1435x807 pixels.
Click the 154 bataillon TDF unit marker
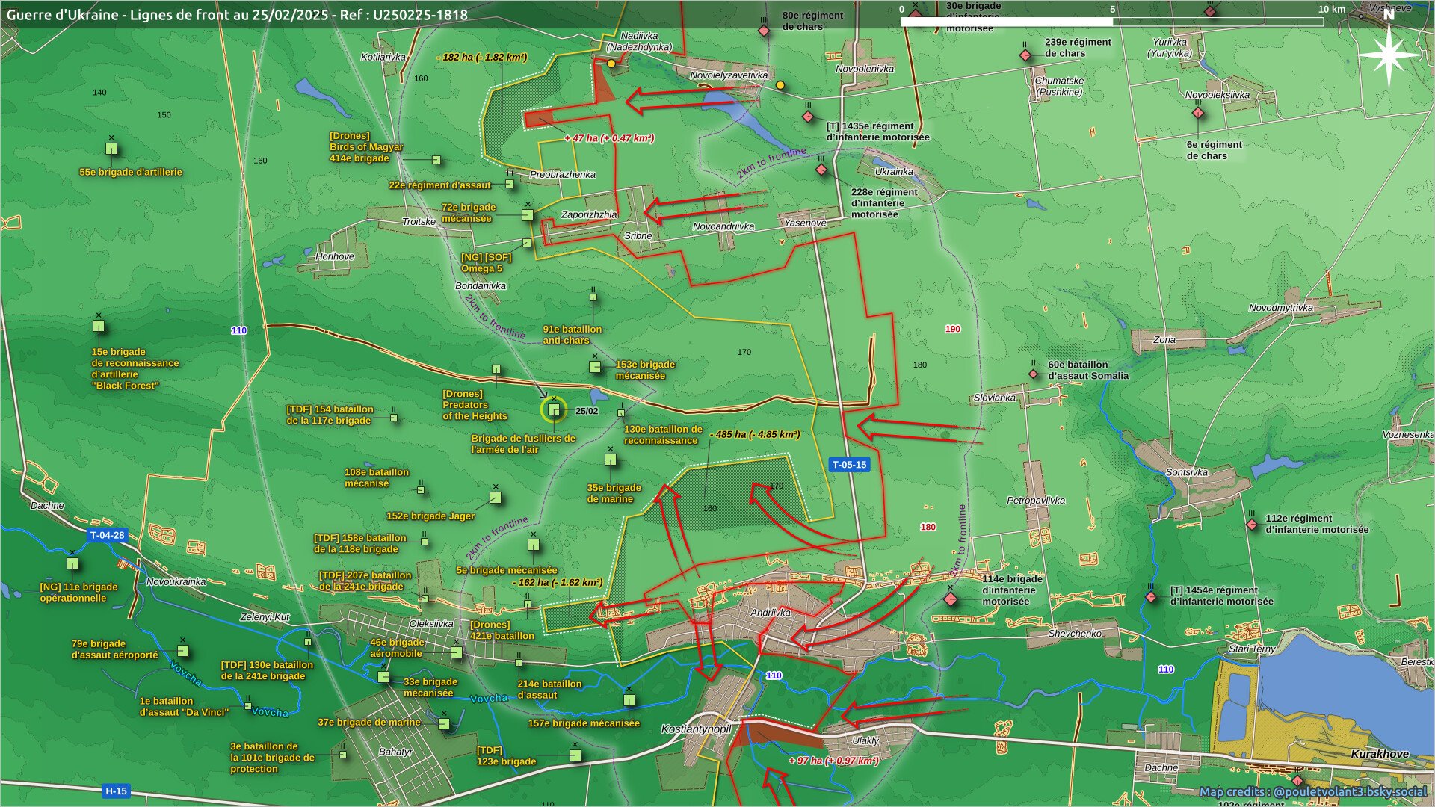pyautogui.click(x=394, y=417)
